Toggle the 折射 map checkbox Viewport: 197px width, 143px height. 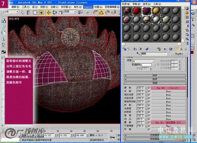(x=149, y=105)
